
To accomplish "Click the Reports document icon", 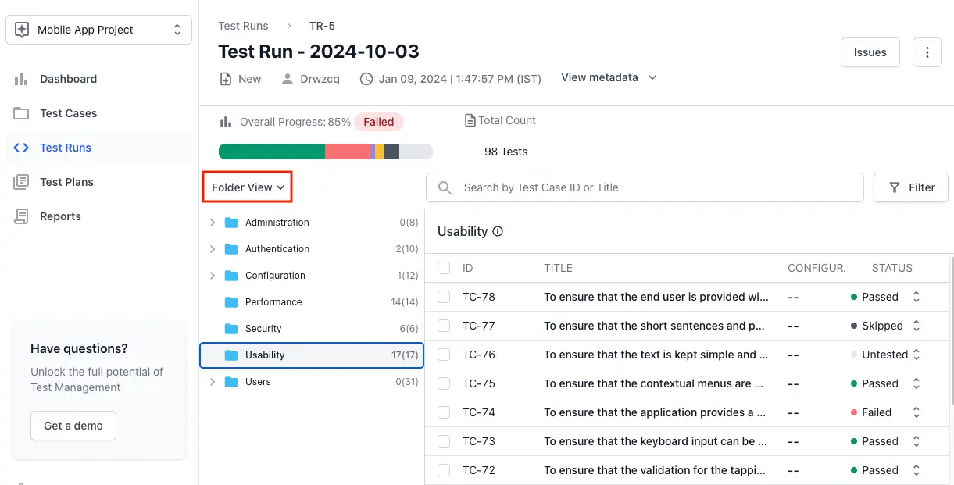I will pyautogui.click(x=21, y=216).
